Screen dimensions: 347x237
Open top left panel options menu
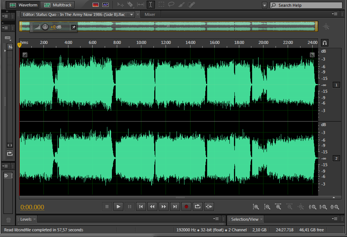tap(5, 16)
